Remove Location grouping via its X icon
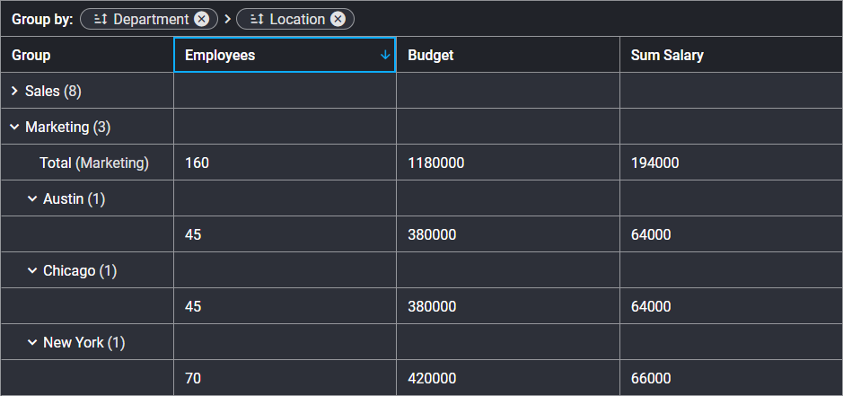Screen dimensions: 843x396 337,20
